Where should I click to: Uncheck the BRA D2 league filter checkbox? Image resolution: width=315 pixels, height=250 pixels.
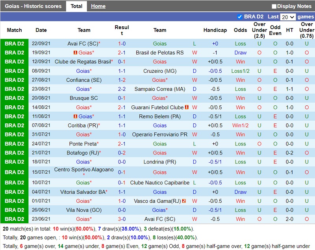tap(240, 17)
